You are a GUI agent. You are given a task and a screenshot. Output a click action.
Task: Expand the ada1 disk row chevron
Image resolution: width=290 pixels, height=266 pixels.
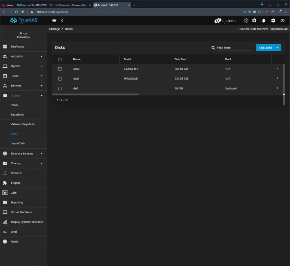tap(277, 79)
